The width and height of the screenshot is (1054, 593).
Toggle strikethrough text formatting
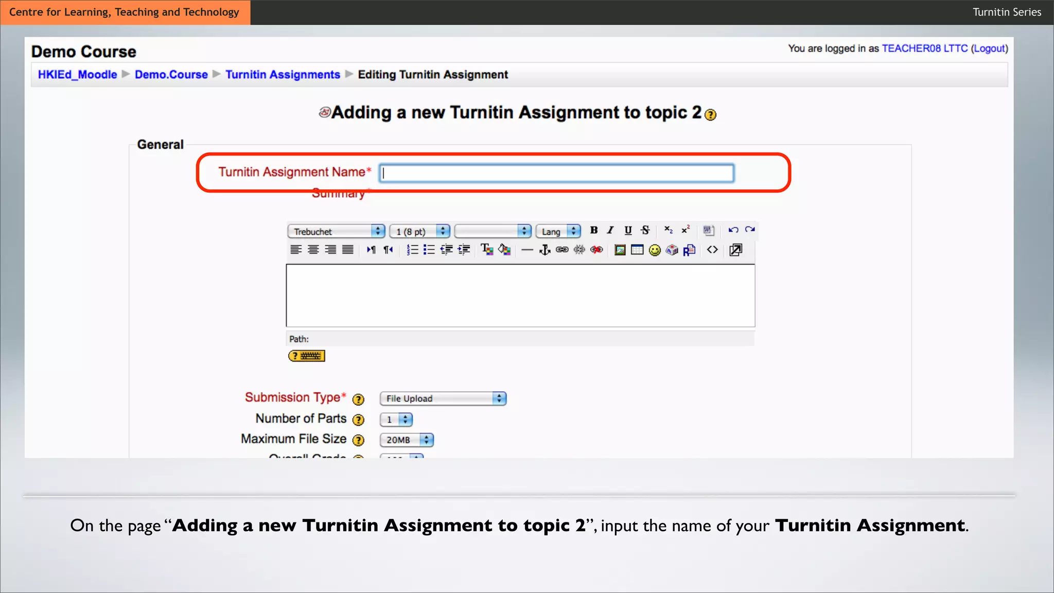coord(645,230)
